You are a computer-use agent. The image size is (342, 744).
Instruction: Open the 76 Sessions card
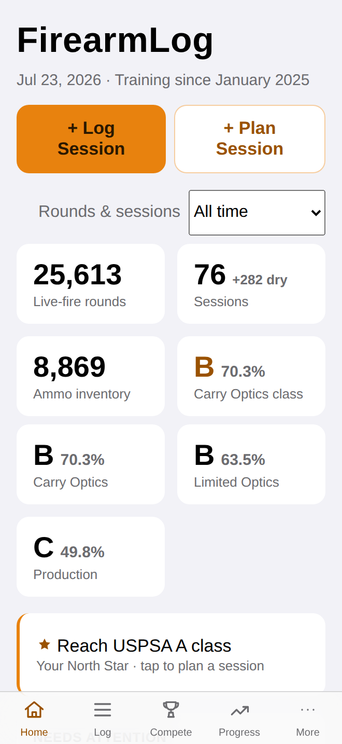click(251, 284)
